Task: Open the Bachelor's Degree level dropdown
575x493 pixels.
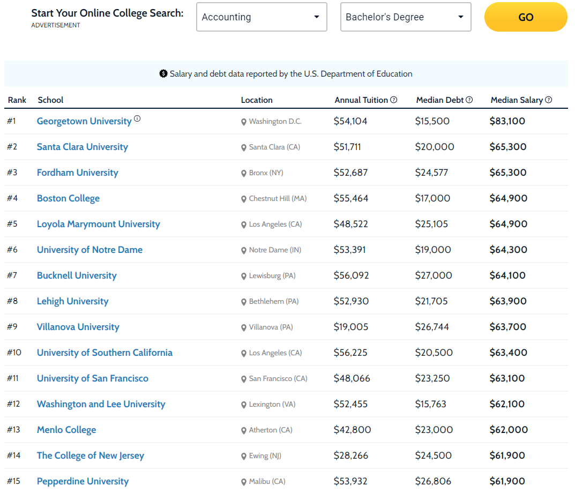Action: (406, 17)
